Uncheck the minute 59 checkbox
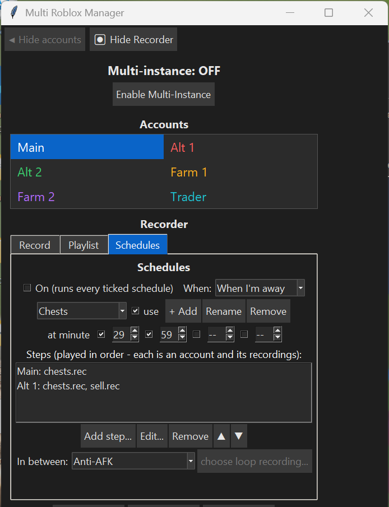 [149, 334]
